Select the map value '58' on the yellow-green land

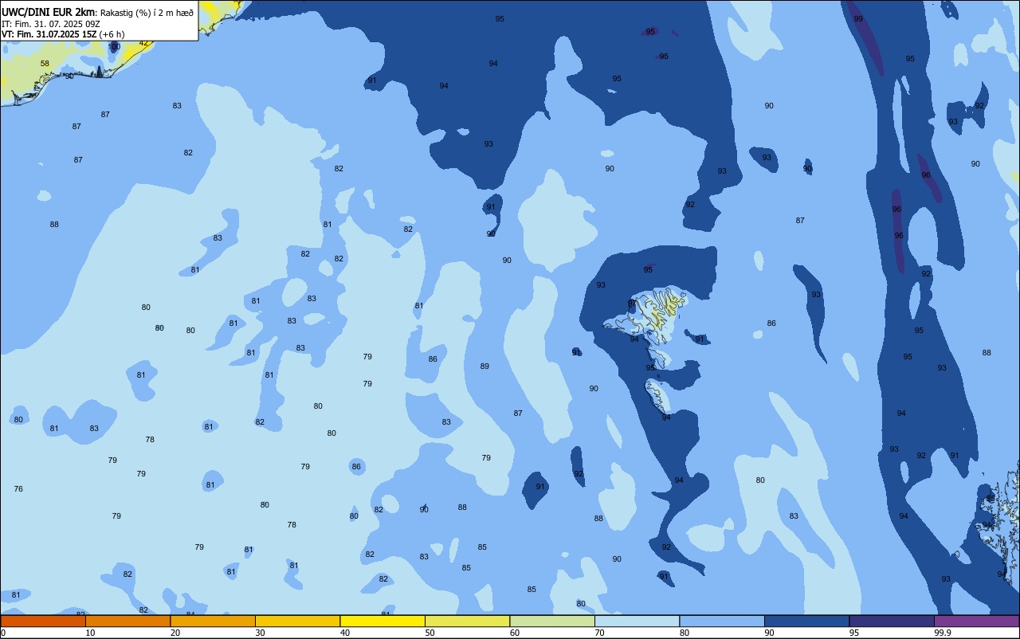(x=45, y=63)
